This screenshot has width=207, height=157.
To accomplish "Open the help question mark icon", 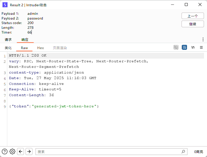I will coord(4,151).
